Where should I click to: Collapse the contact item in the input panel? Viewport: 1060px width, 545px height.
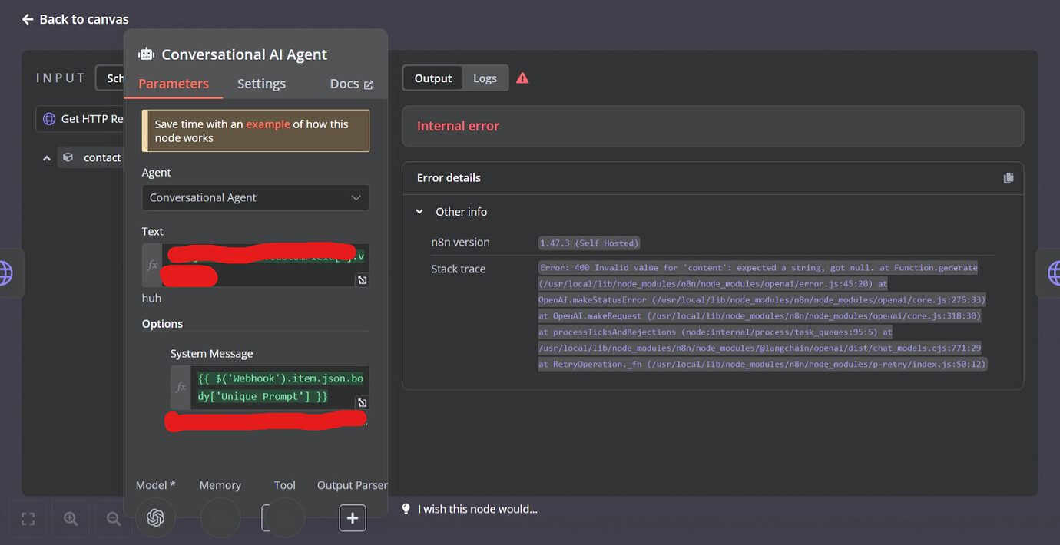click(x=46, y=157)
